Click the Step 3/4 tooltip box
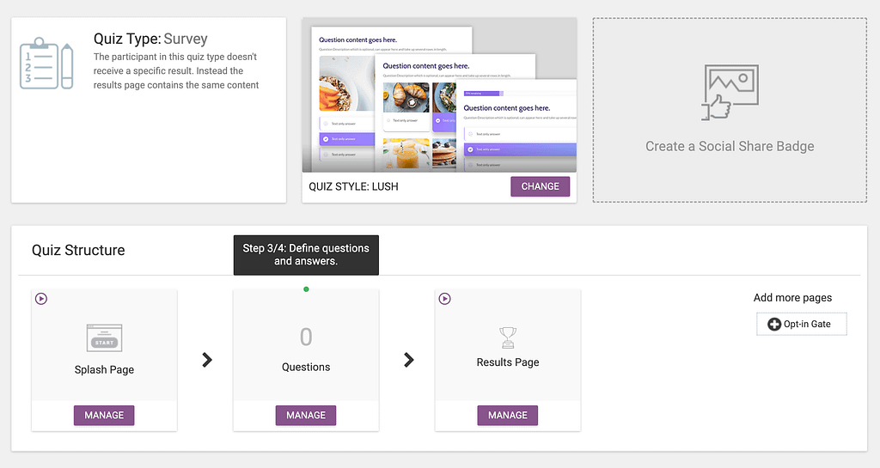The height and width of the screenshot is (468, 880). pyautogui.click(x=306, y=254)
